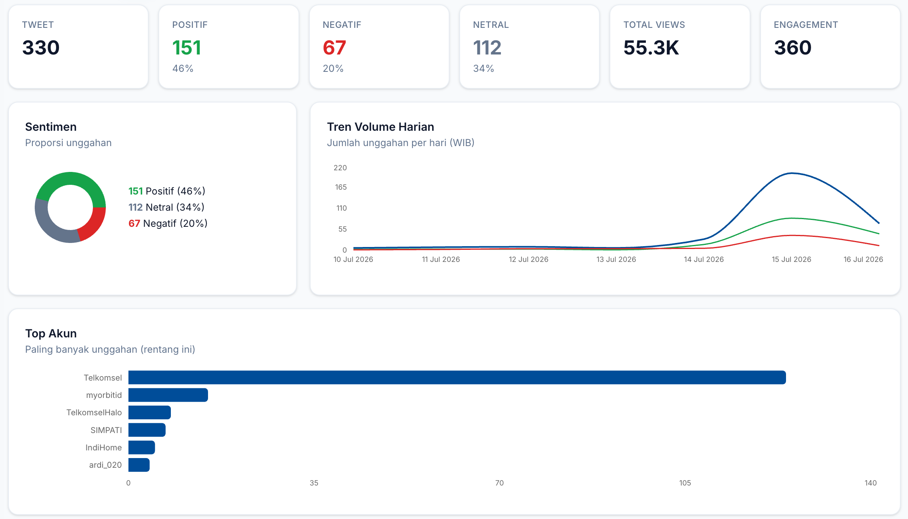Select the red Negatif donut segment
This screenshot has height=519, width=908.
pyautogui.click(x=94, y=226)
